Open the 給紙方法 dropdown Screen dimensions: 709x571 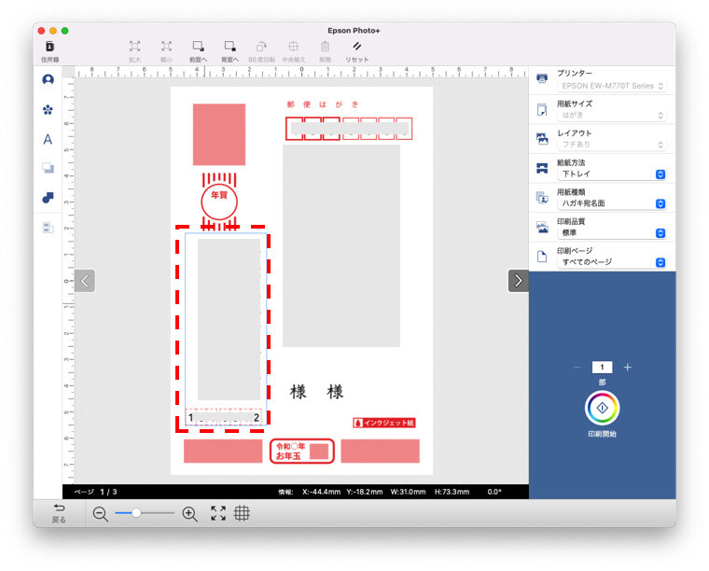pyautogui.click(x=611, y=174)
